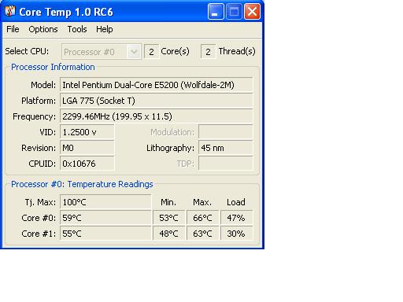Click the Lithography field 45 nm
Image resolution: width=403 pixels, height=302 pixels.
226,148
